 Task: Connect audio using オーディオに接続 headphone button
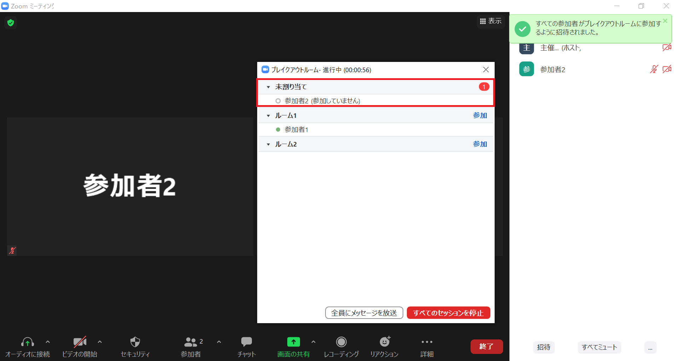coord(28,342)
